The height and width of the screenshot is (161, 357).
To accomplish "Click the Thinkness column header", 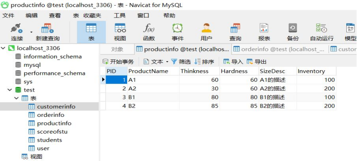I will click(x=200, y=71).
